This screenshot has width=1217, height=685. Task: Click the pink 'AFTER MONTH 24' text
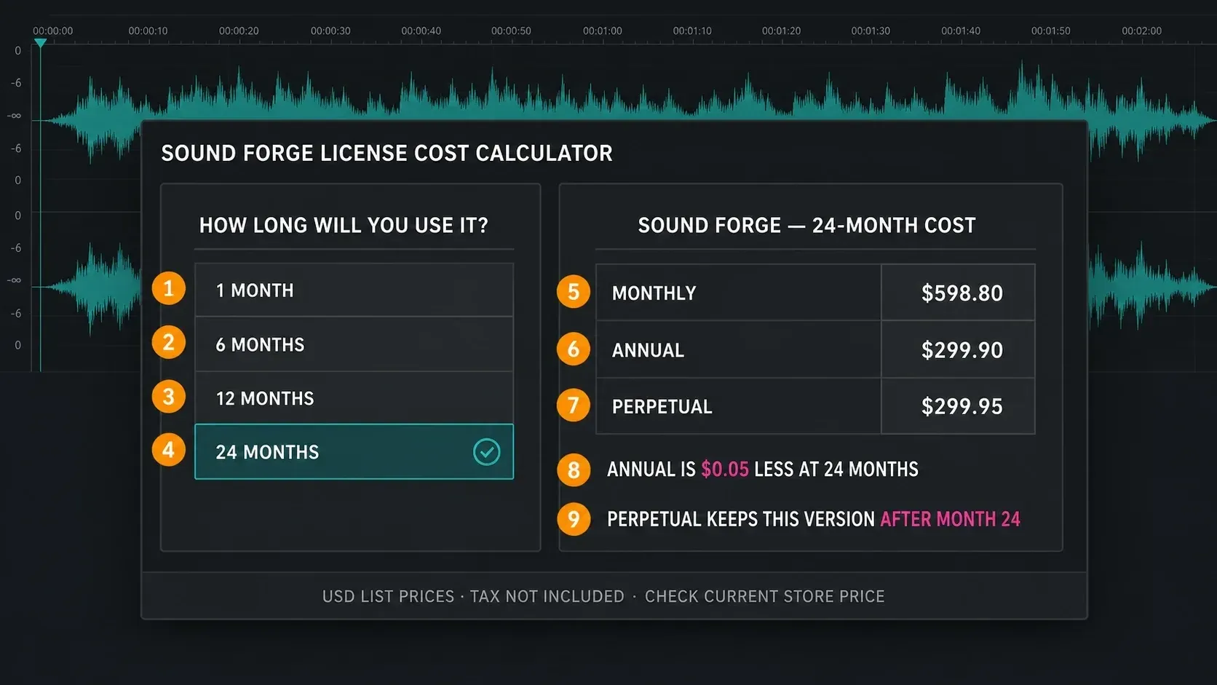point(950,519)
